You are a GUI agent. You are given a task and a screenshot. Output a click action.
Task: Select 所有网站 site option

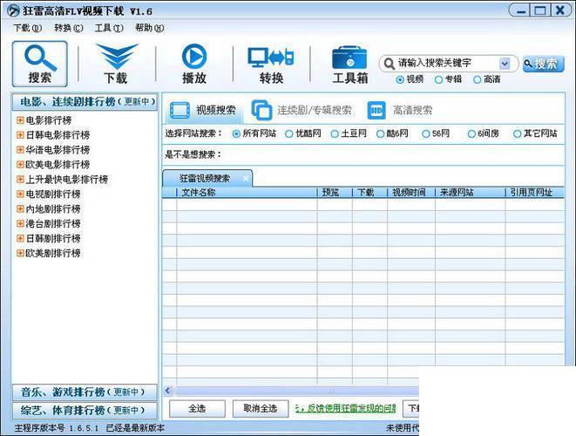click(x=236, y=133)
